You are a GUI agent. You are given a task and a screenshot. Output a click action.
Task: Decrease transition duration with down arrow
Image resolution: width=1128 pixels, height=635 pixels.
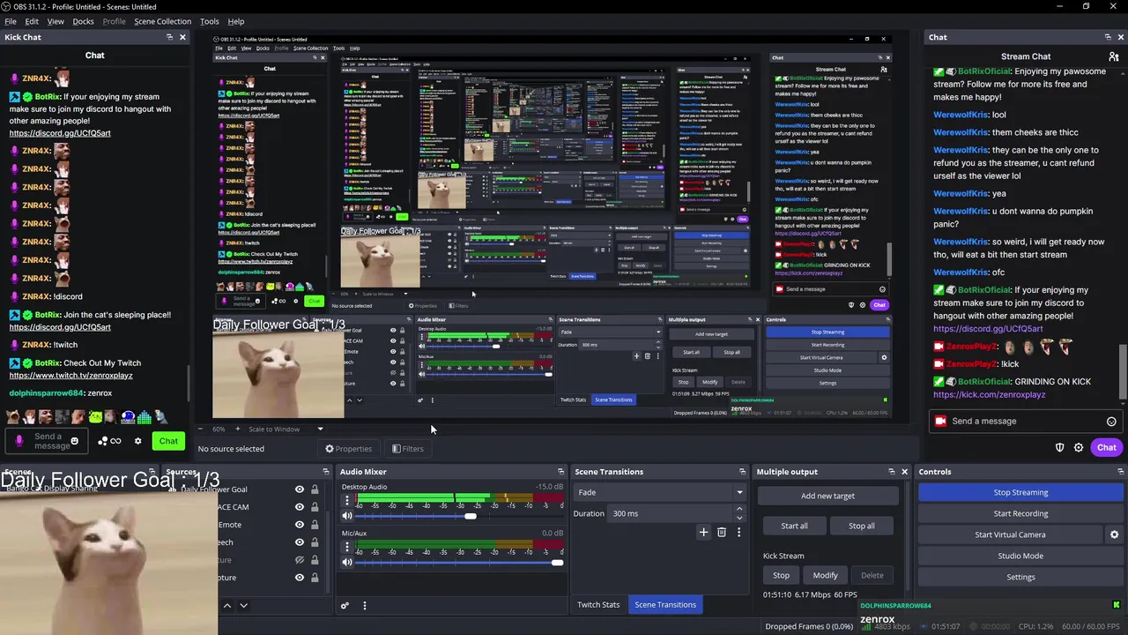pyautogui.click(x=739, y=518)
